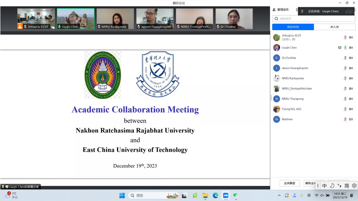
Task: Click JinhuaLiu-ECUT row in member list
Action: pos(314,37)
